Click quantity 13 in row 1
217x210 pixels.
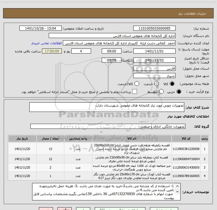coord(50,149)
